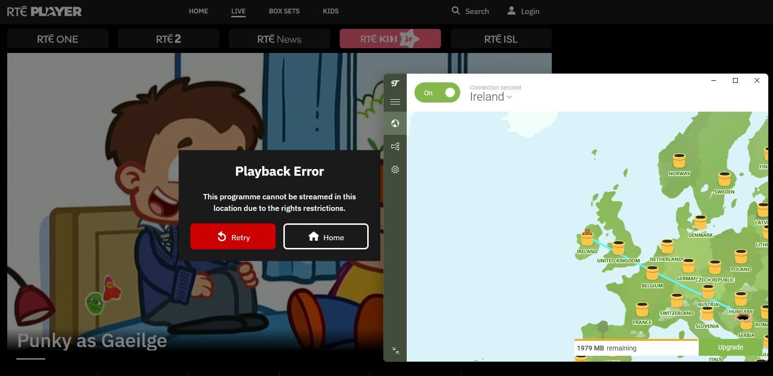773x376 pixels.
Task: Click the Home button in Playback Error
Action: pos(326,236)
